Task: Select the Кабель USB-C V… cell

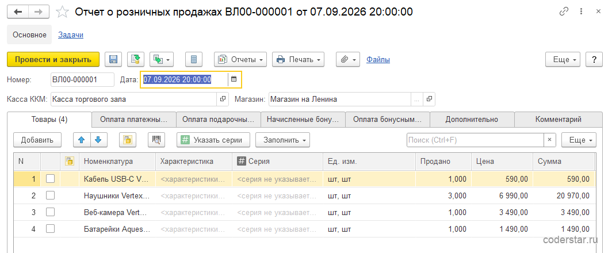Action: point(117,179)
